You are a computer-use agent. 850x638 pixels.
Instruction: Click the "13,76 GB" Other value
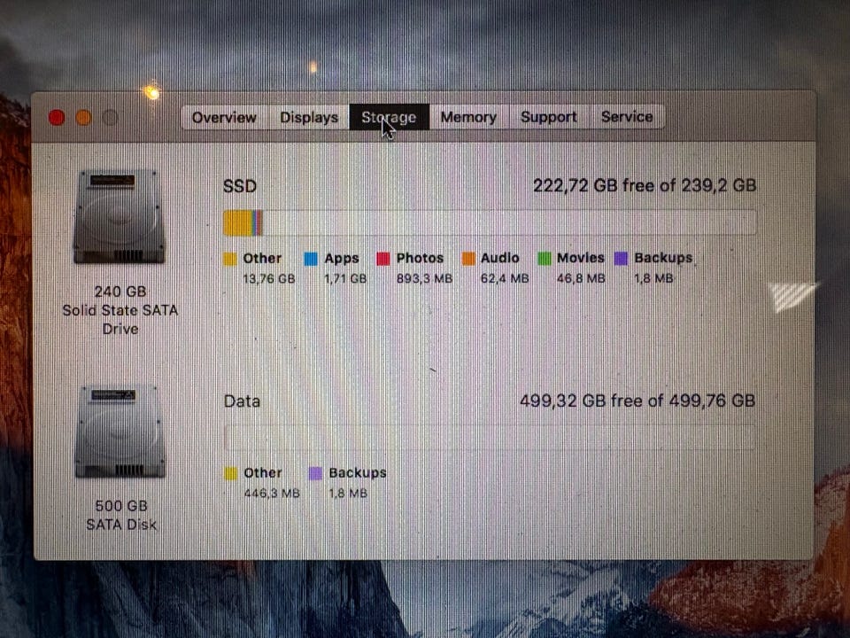click(269, 279)
